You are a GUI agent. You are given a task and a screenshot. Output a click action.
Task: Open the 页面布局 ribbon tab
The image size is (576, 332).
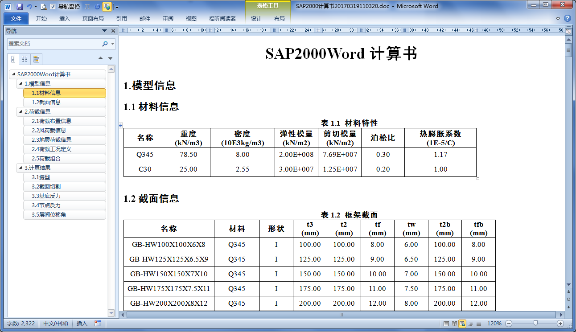coord(93,19)
